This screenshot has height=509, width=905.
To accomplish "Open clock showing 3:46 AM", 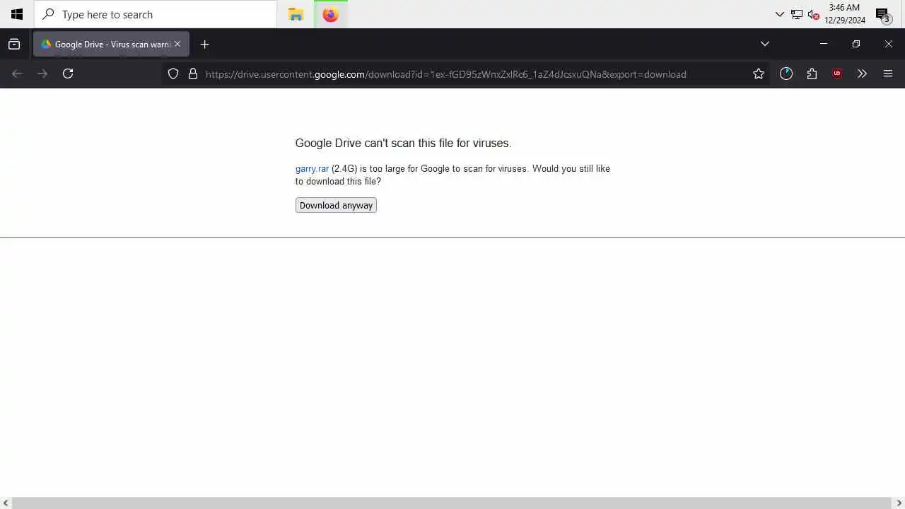I will tap(845, 14).
